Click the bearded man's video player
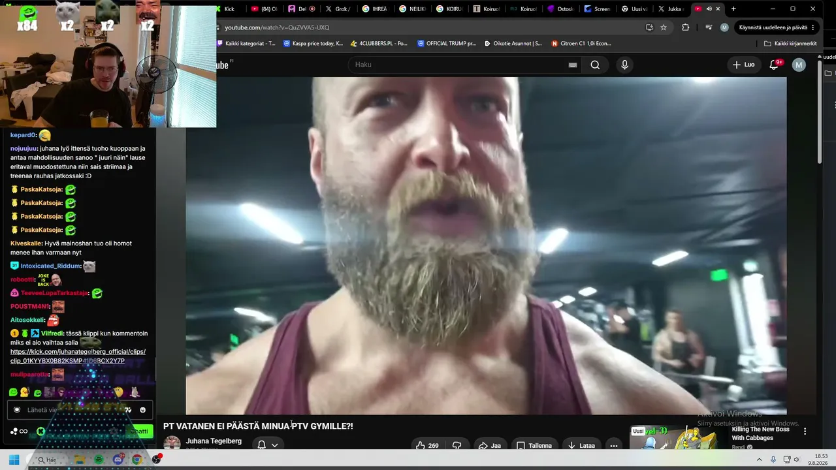This screenshot has width=836, height=470. point(486,245)
